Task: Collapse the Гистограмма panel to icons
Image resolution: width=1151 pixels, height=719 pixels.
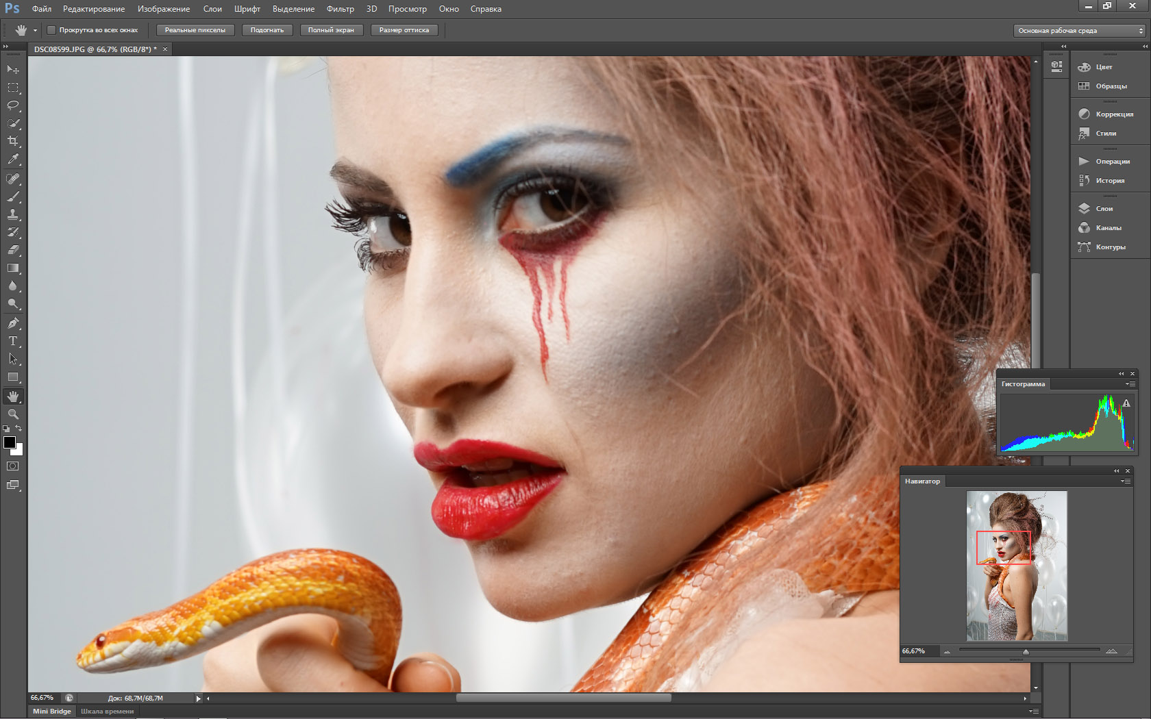Action: 1122,374
